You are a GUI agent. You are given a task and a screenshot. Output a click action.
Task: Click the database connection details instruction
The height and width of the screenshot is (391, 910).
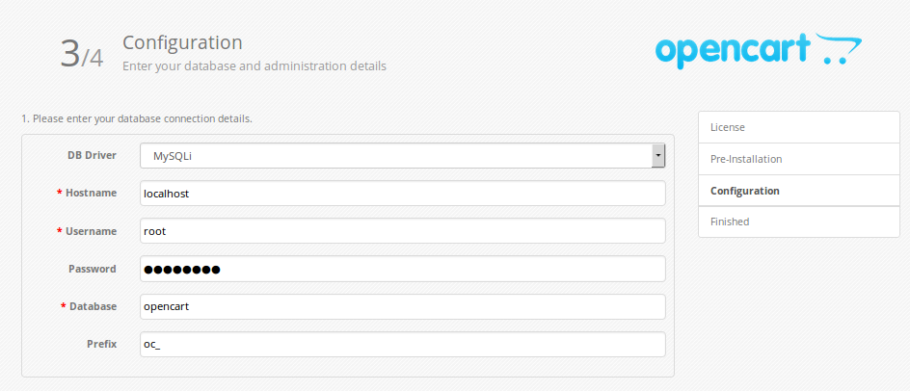(137, 118)
